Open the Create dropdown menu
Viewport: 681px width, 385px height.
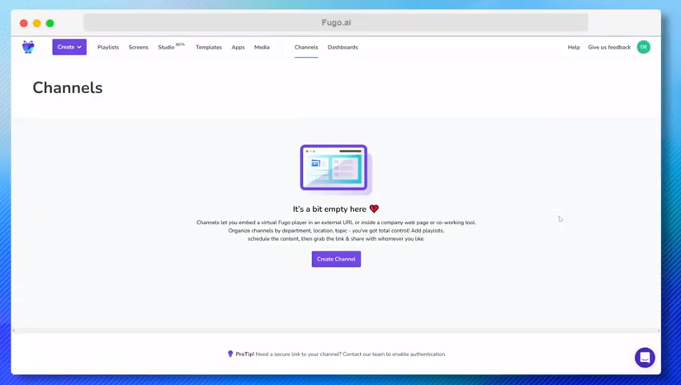pos(69,47)
